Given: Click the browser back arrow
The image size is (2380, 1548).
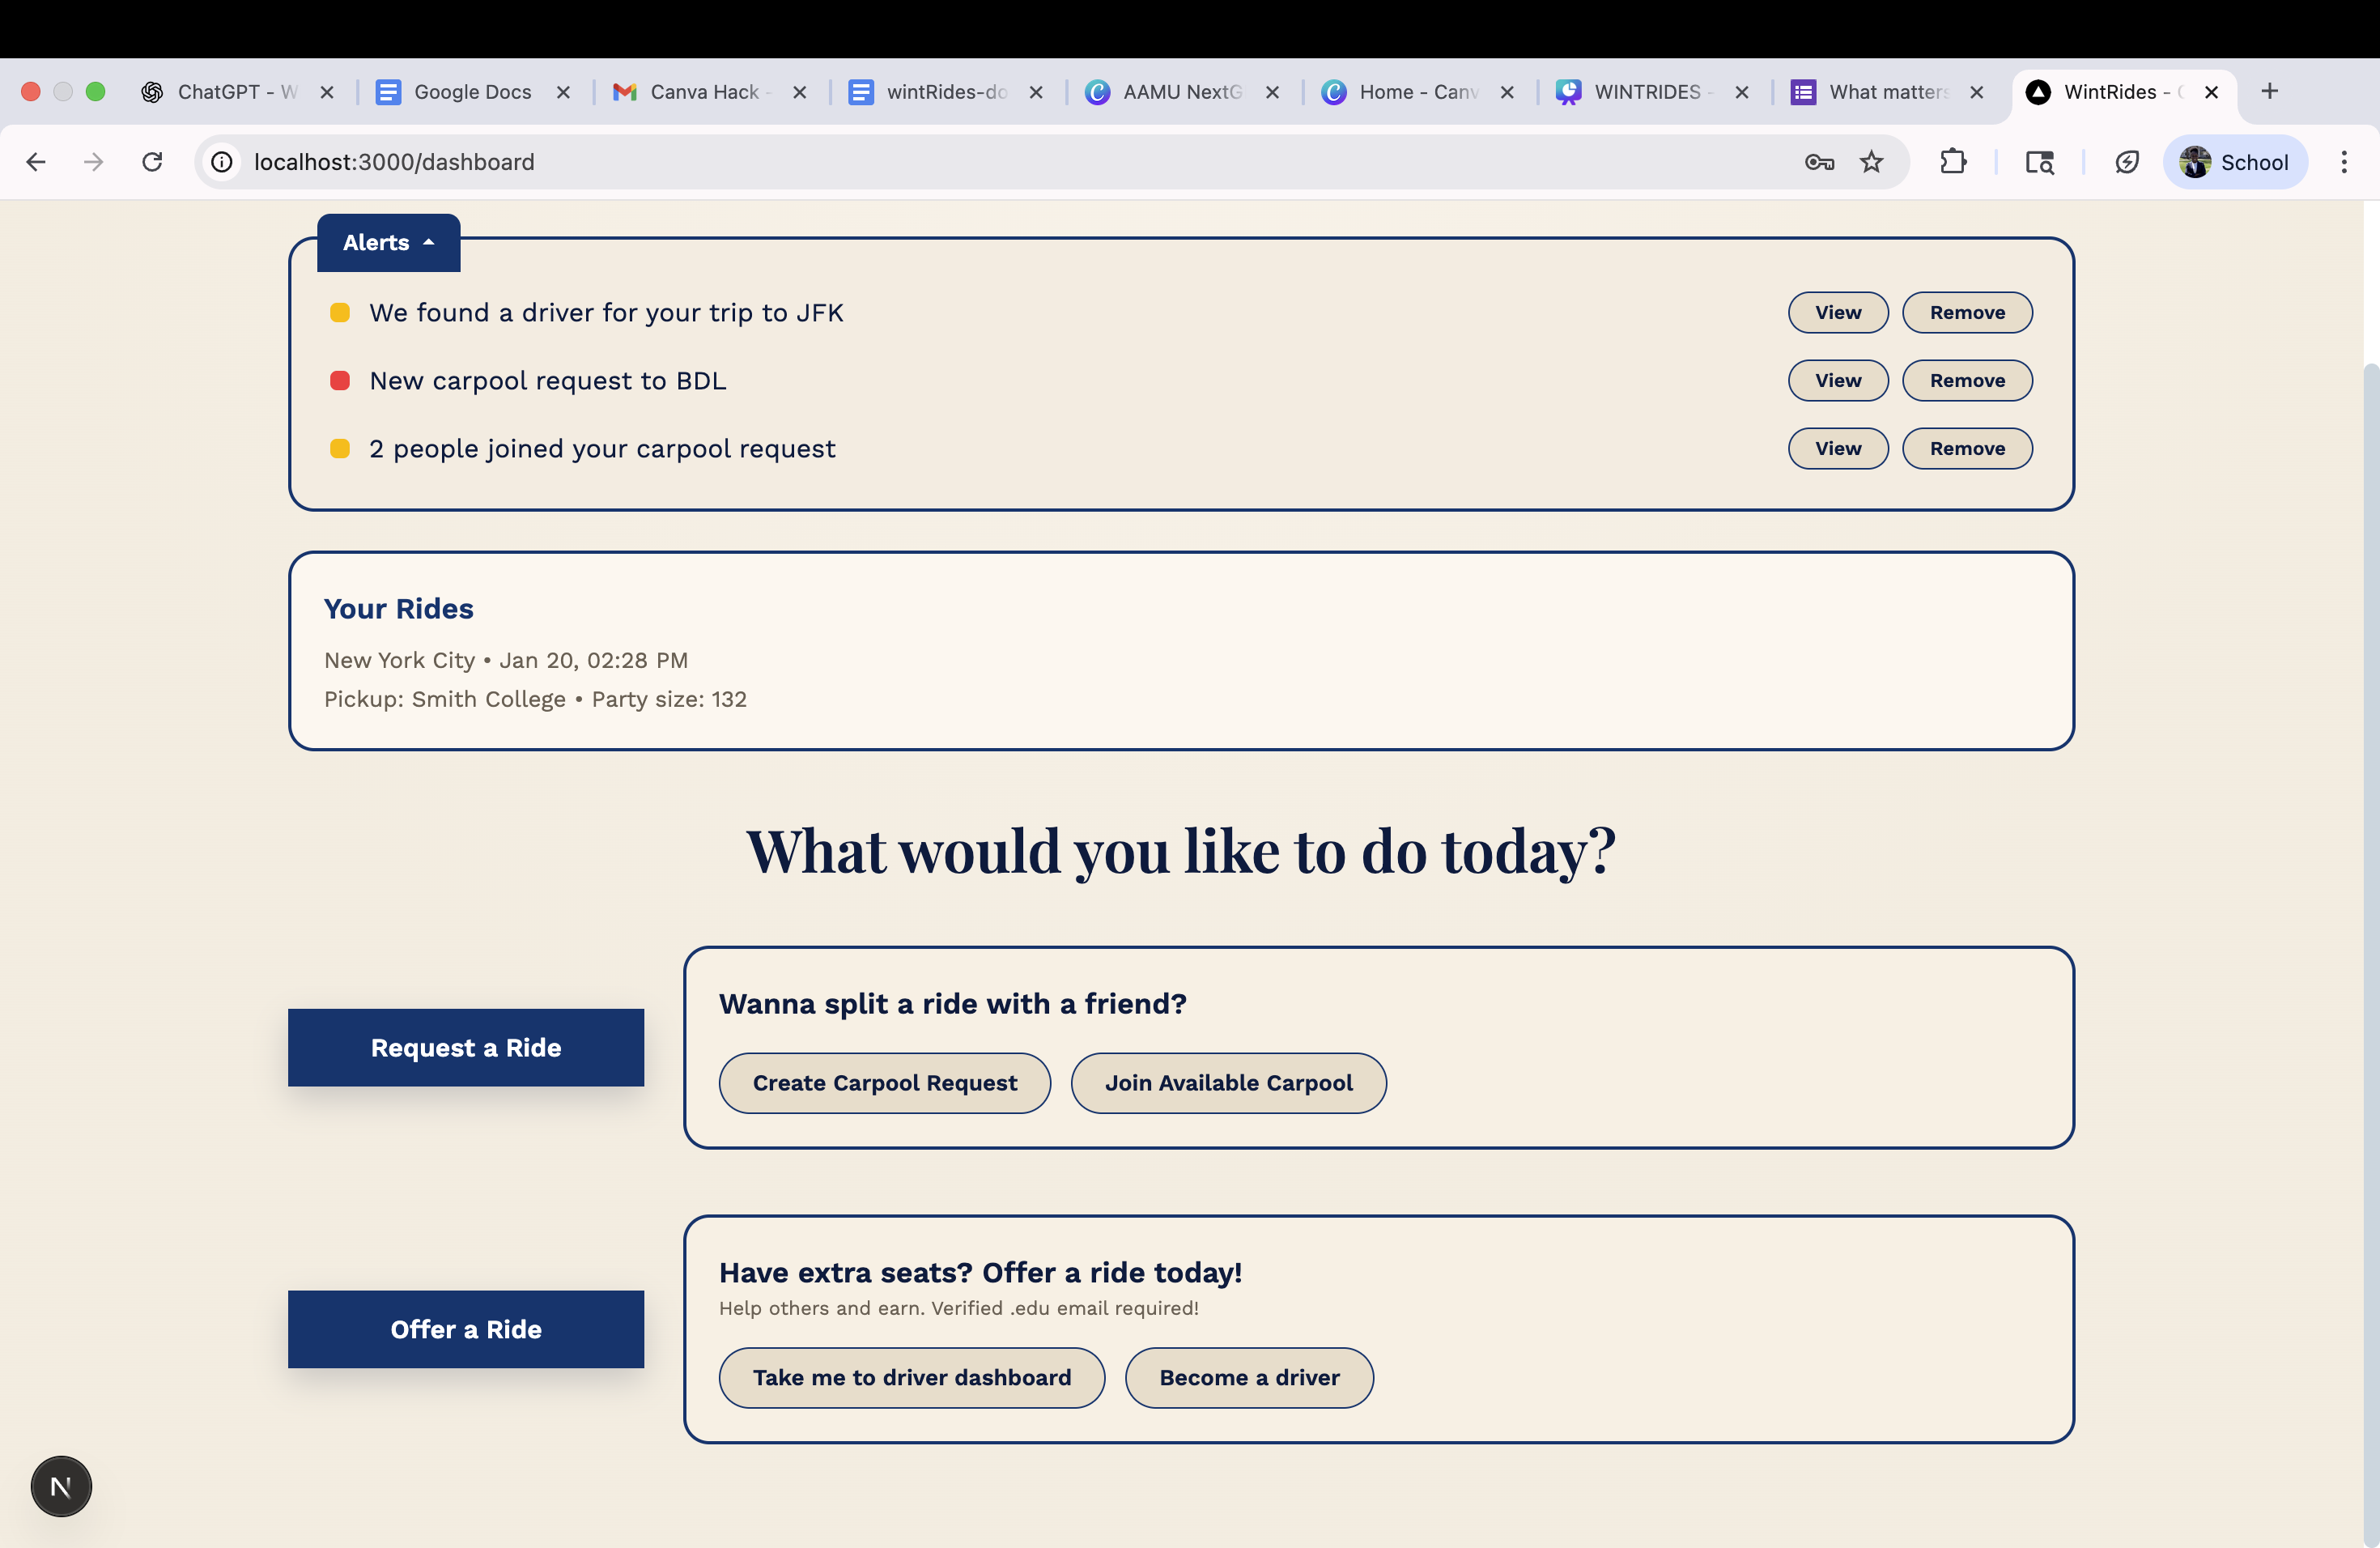Looking at the screenshot, I should (36, 162).
